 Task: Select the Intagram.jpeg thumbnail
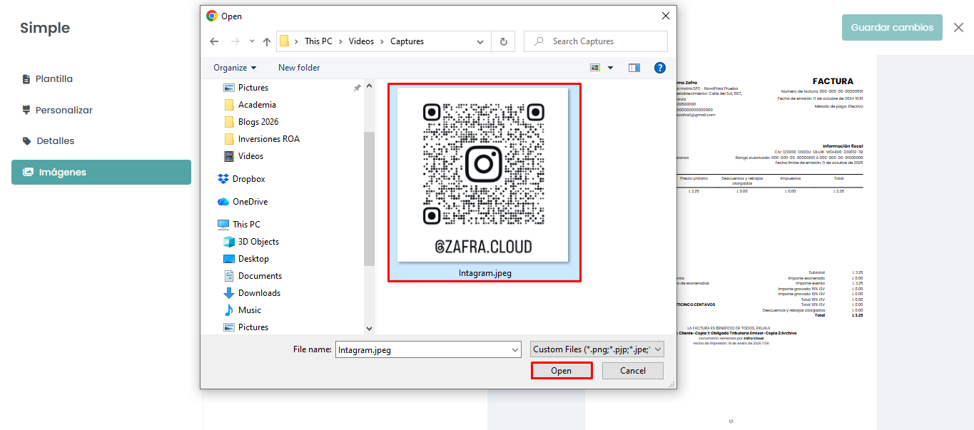tap(484, 183)
